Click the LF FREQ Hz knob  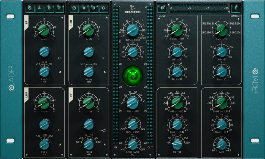coord(44,72)
